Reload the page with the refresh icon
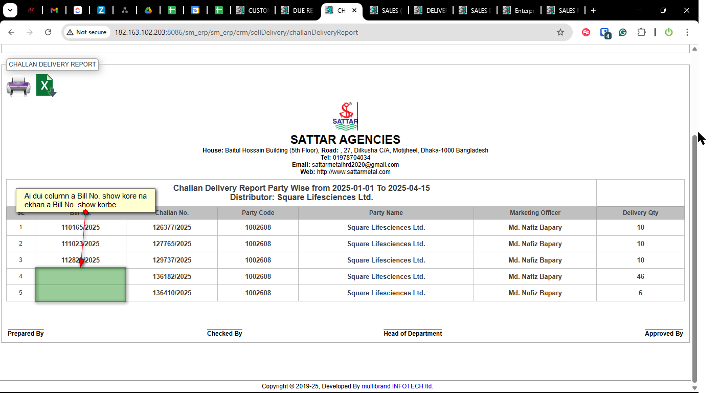The width and height of the screenshot is (720, 393). click(48, 32)
